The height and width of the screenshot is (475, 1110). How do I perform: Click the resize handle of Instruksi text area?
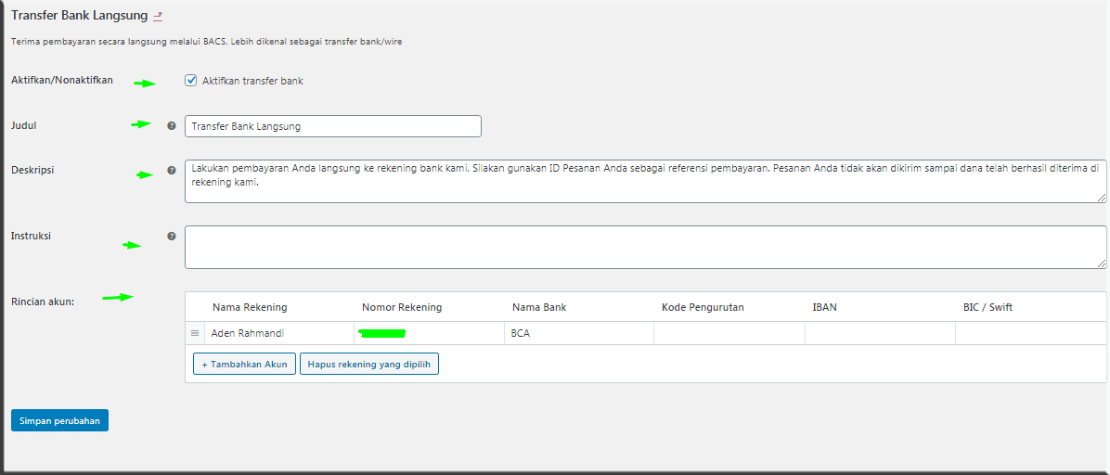pos(1102,264)
